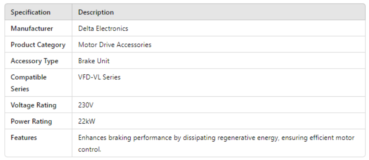Click the Brake Unit value
The width and height of the screenshot is (369, 160).
[x=94, y=61]
